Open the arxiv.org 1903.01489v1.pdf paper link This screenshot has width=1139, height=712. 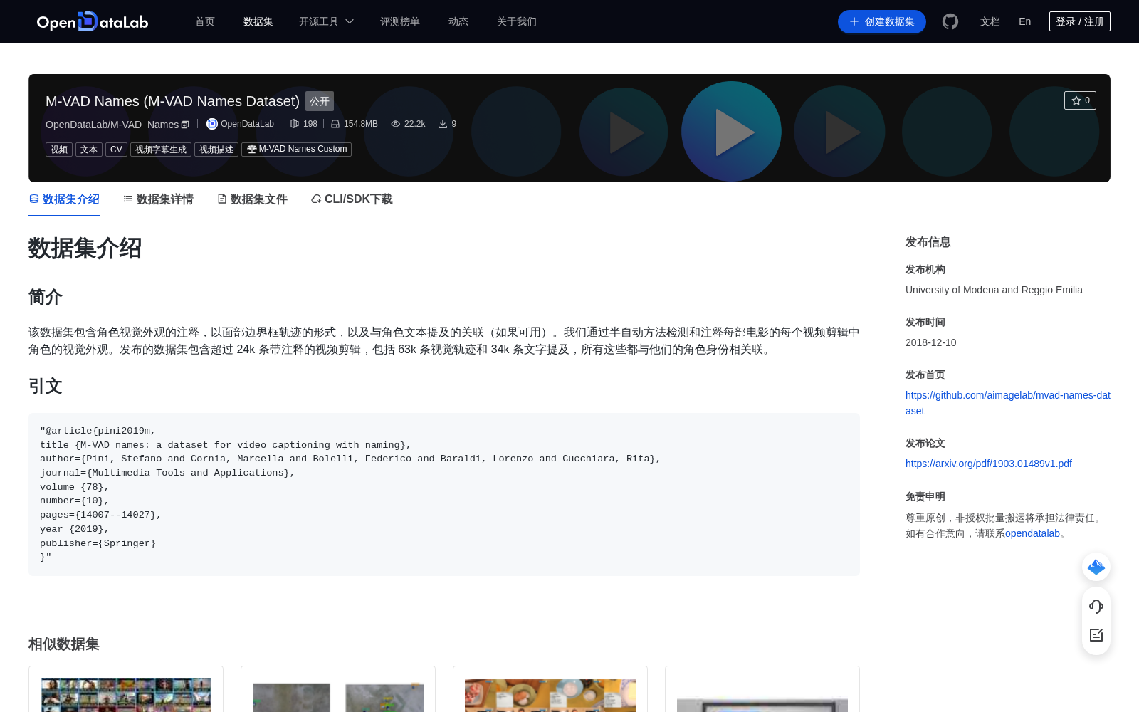pos(989,464)
